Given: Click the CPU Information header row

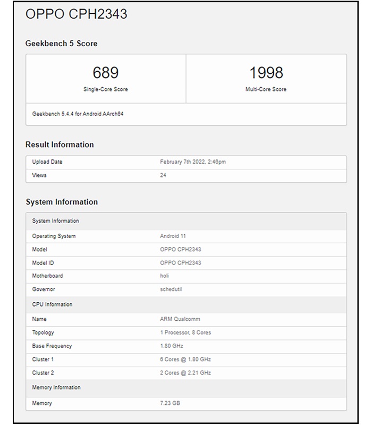Looking at the screenshot, I should (x=187, y=304).
